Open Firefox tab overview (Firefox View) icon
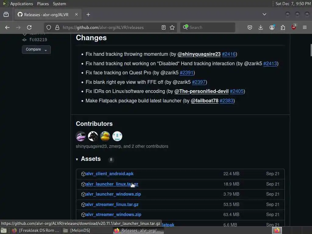This screenshot has height=234, width=312. click(6, 15)
